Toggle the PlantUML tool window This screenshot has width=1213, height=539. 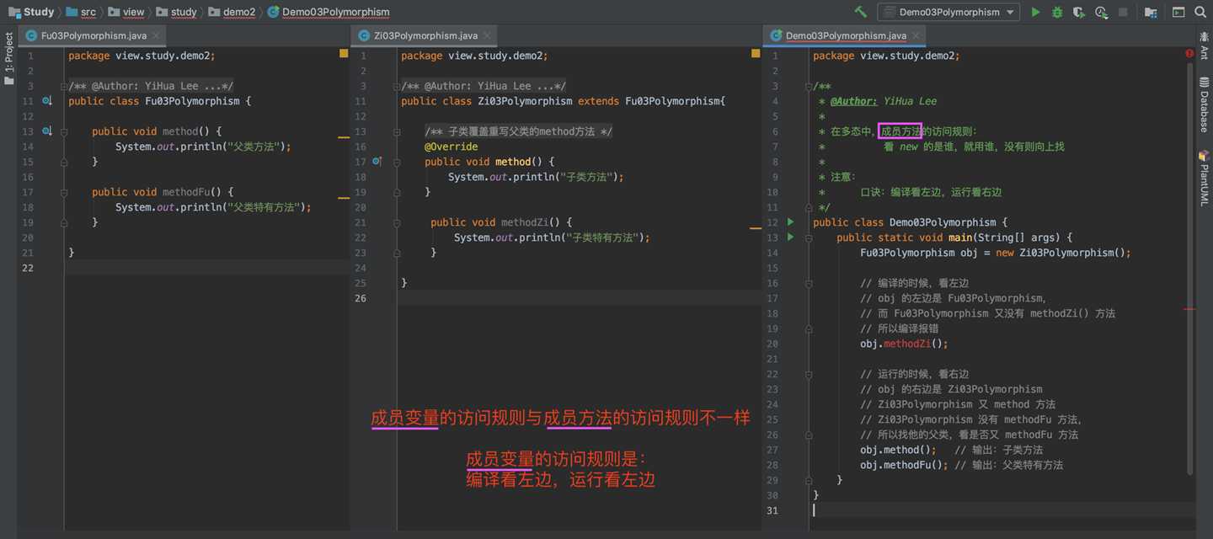point(1204,179)
